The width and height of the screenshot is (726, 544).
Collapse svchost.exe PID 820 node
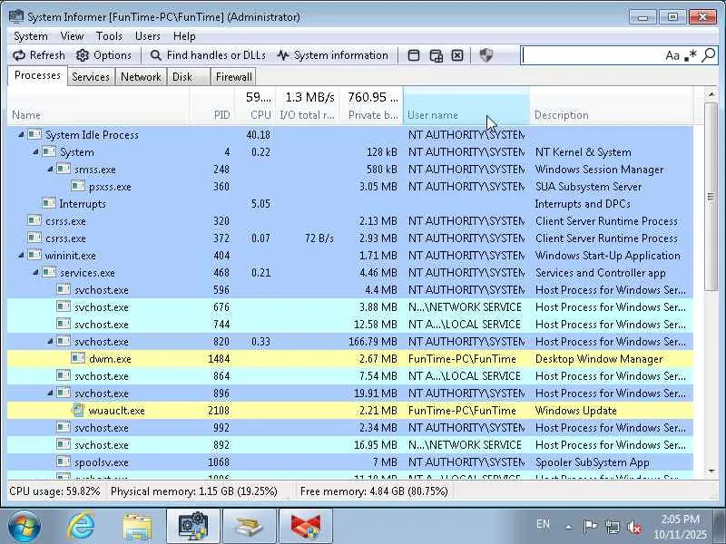[x=50, y=342]
